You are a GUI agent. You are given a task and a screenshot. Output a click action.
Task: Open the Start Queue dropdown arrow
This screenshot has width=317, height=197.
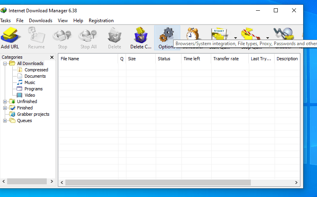(235, 38)
